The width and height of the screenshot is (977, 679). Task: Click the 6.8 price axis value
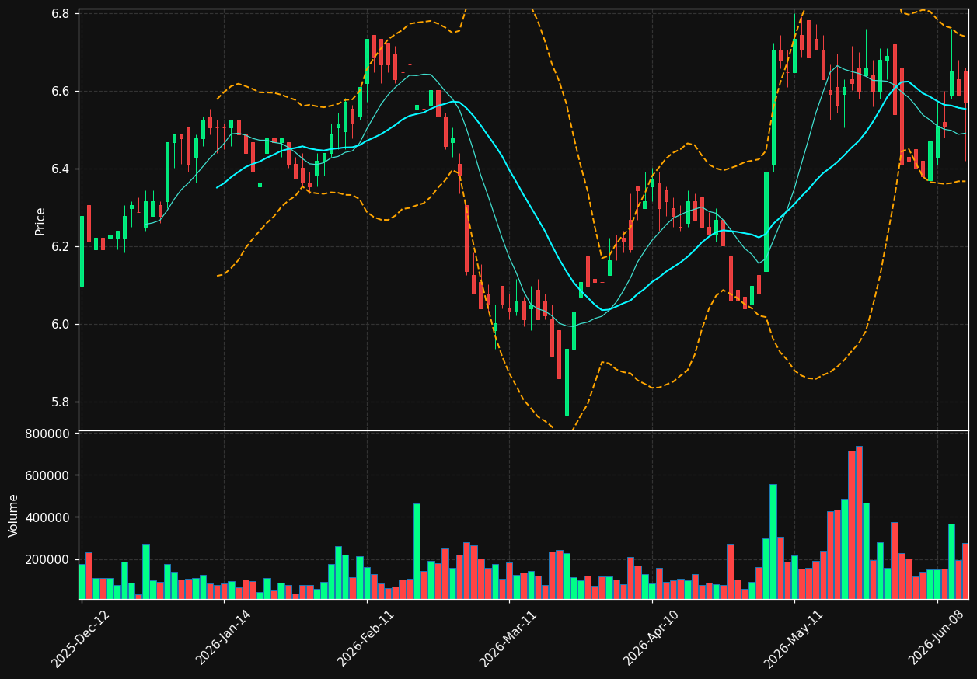(61, 14)
